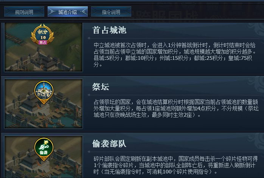Click the diamond marker under 祭坛 title
Screen dimensions: 264x178
click(x=89, y=95)
